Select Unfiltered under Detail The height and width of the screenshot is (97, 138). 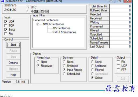tap(92, 66)
